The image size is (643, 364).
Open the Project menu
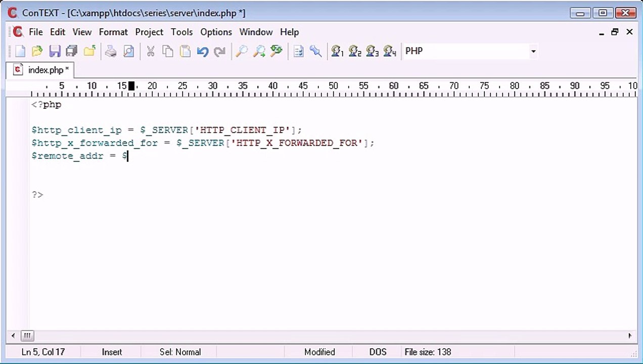click(x=149, y=32)
